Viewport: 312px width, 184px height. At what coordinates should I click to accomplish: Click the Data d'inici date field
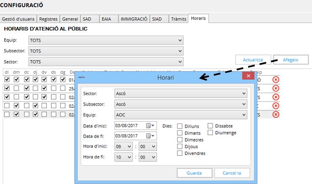(129, 125)
